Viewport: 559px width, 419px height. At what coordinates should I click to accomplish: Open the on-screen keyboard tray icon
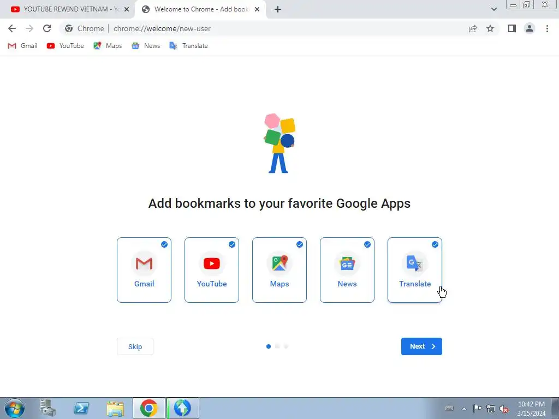click(449, 408)
